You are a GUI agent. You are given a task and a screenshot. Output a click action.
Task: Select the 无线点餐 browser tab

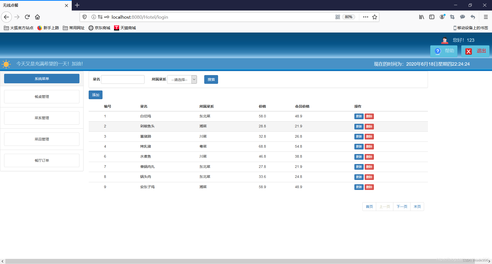[36, 5]
